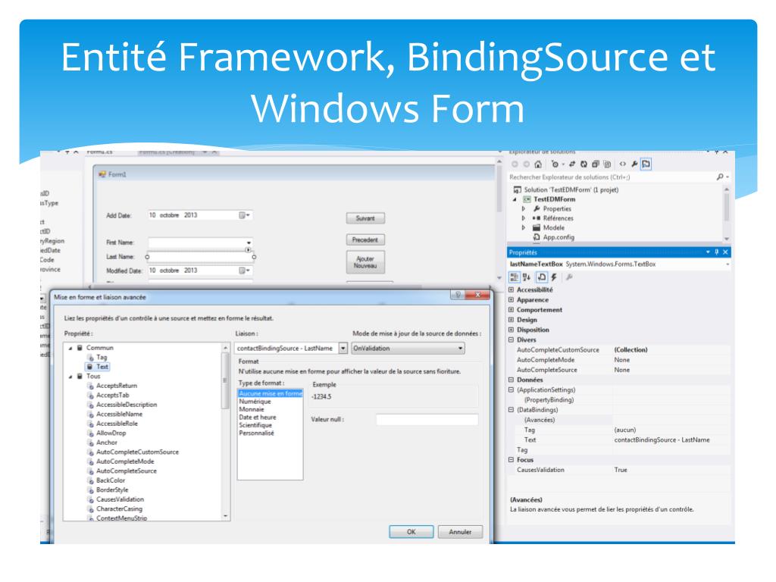Viewport: 776px width, 582px height.
Task: Click the pending changes filter clock icon
Action: click(x=555, y=164)
